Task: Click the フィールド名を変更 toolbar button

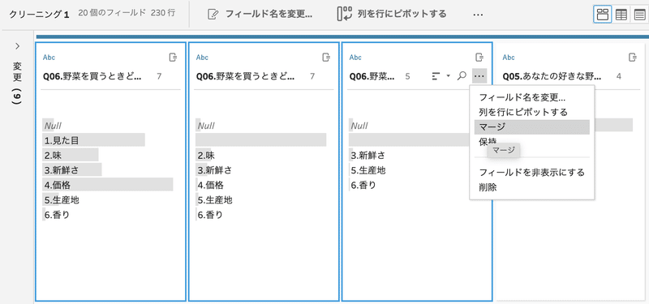Action: click(259, 14)
